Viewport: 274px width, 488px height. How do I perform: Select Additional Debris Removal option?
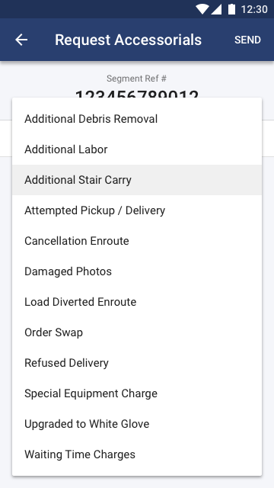137,119
